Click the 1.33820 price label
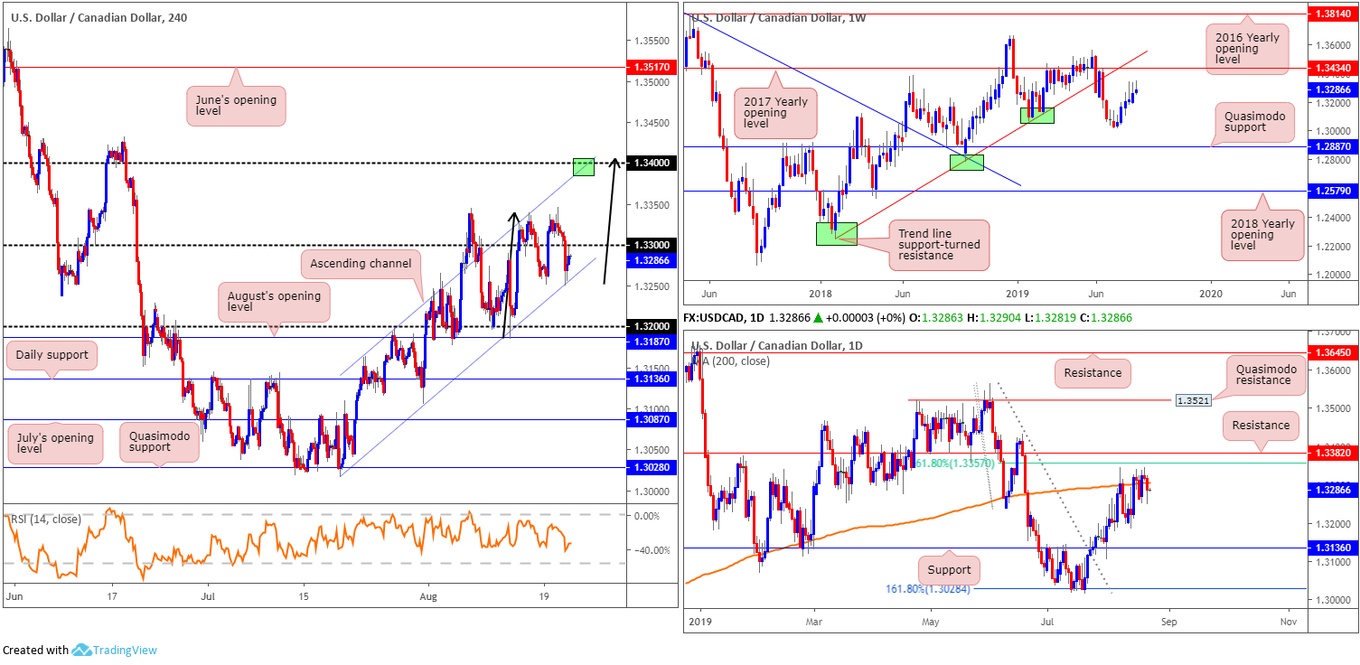 point(1334,453)
